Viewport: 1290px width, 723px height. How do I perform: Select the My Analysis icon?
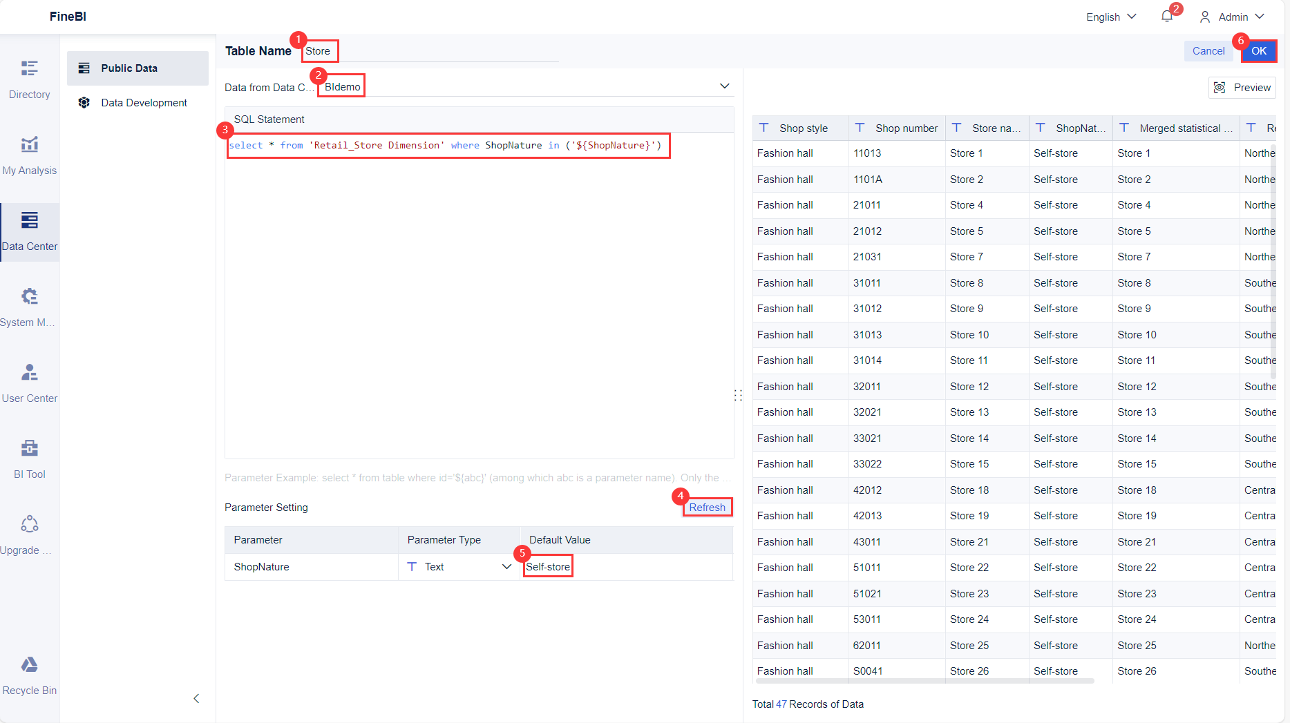pos(29,154)
